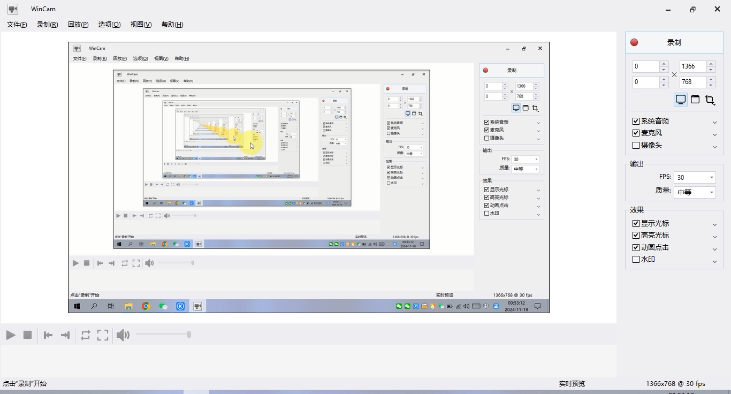Click "1366x768 @ 30 fps" in main status bar
Screen dimensions: 731x394
(x=675, y=384)
